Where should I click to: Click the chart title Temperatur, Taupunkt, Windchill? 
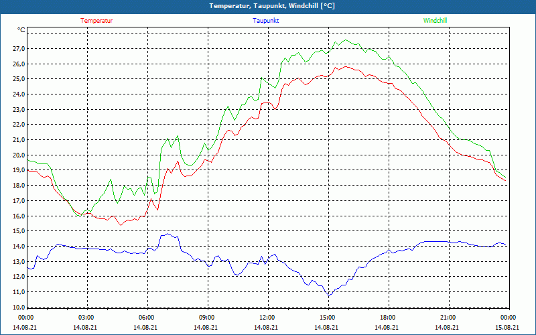(x=272, y=6)
